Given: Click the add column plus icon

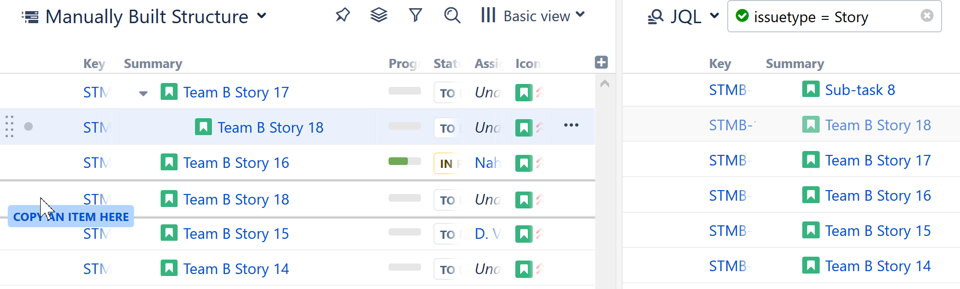Looking at the screenshot, I should (601, 62).
